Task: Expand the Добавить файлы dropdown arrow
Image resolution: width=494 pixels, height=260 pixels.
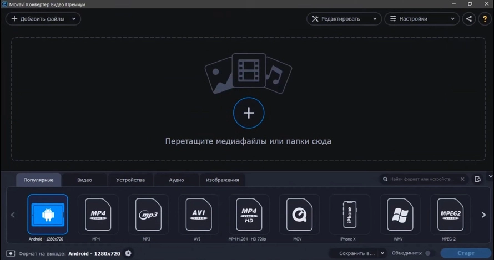Action: [74, 19]
